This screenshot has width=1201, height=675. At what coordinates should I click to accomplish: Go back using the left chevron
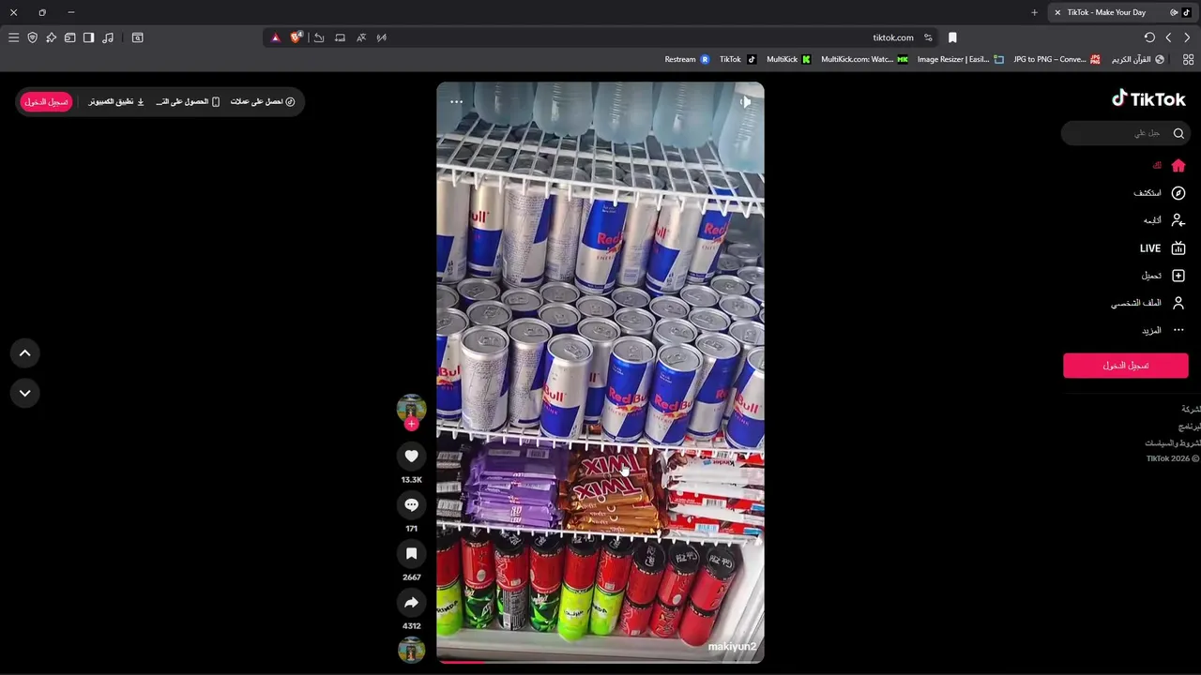pyautogui.click(x=1168, y=37)
